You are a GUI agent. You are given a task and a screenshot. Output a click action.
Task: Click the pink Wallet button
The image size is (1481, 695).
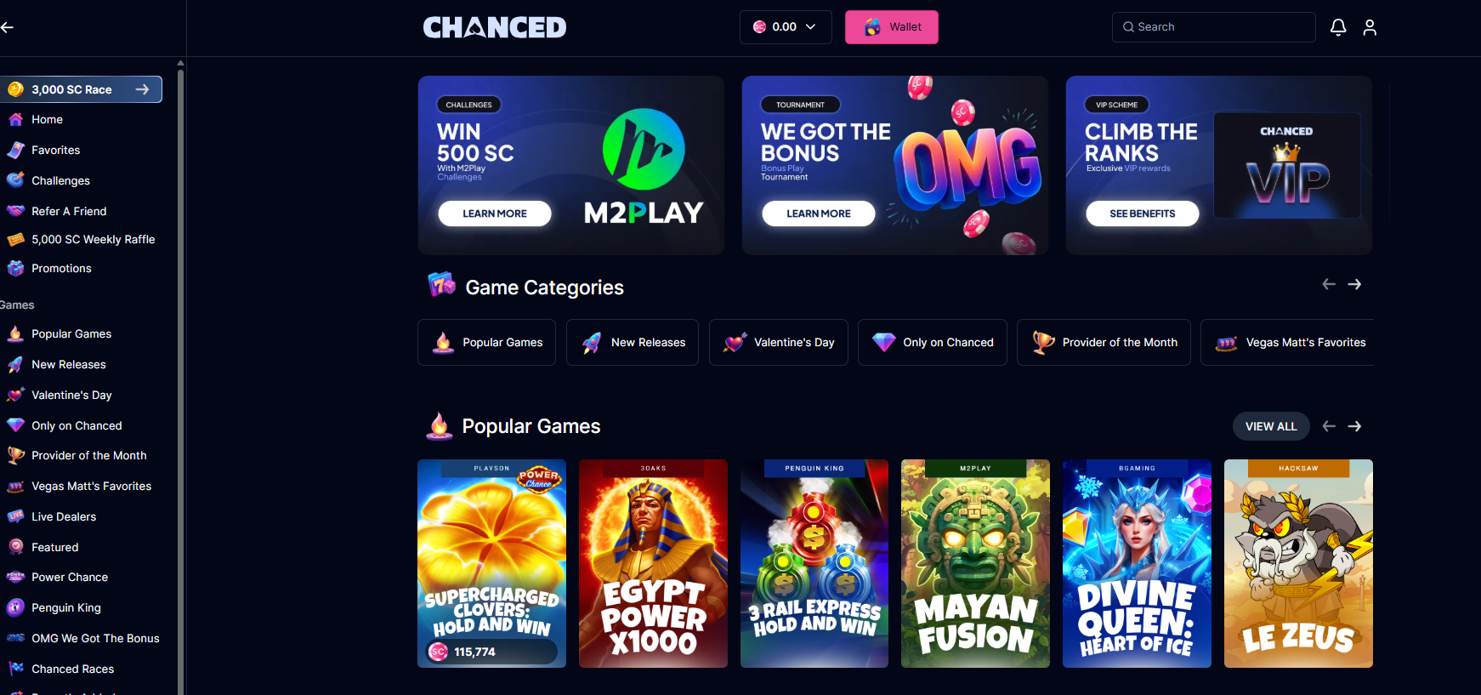pyautogui.click(x=892, y=27)
